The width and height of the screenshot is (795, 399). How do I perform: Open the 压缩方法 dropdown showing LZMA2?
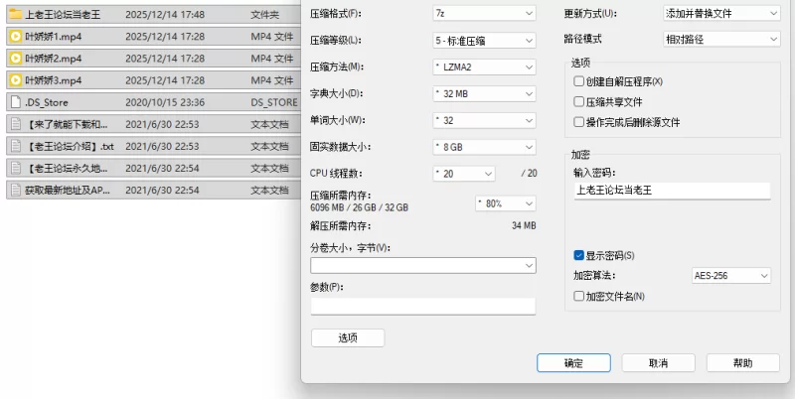point(484,66)
